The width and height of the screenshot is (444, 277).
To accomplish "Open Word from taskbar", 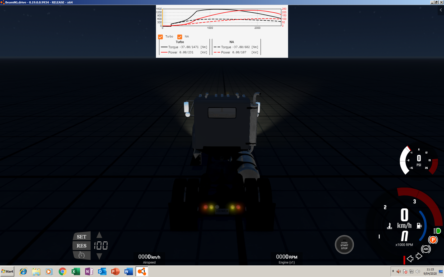I will (x=129, y=271).
